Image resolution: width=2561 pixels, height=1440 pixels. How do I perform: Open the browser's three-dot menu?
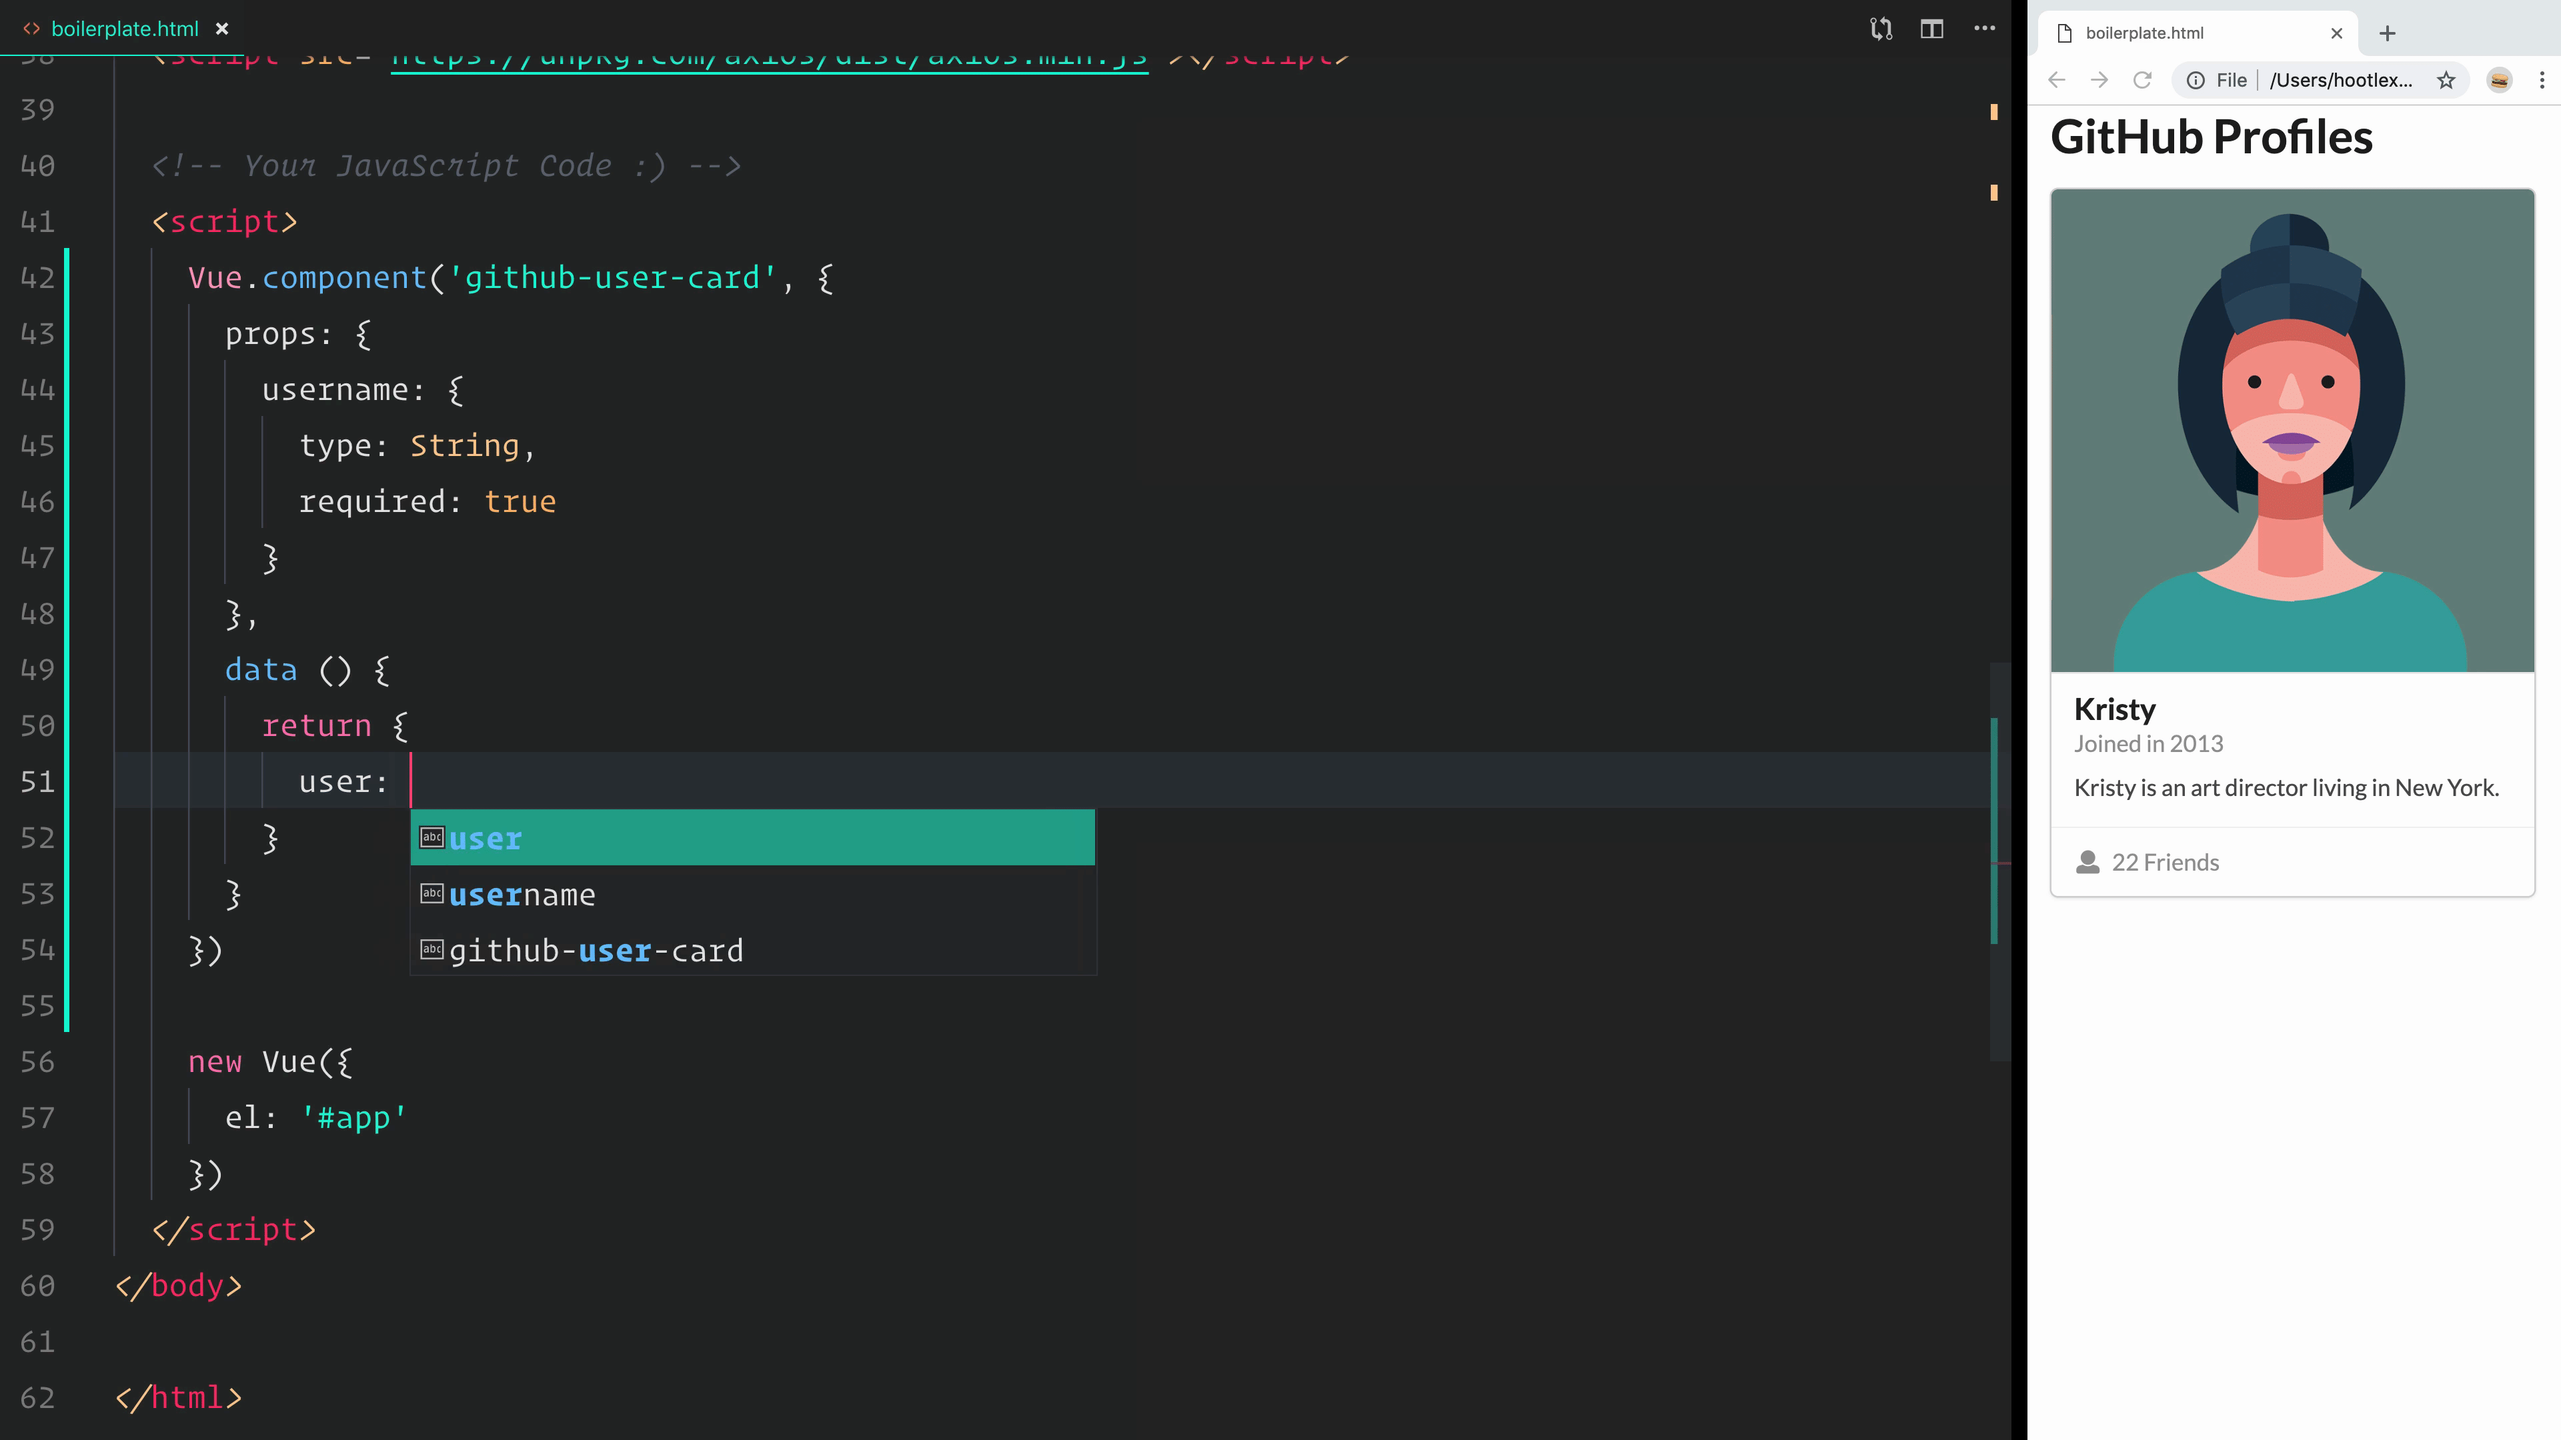click(2541, 81)
